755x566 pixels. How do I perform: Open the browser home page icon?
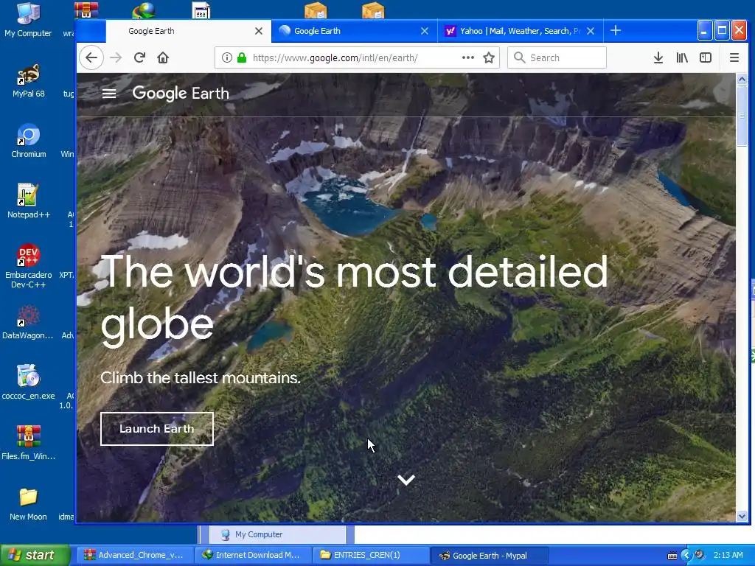(163, 57)
